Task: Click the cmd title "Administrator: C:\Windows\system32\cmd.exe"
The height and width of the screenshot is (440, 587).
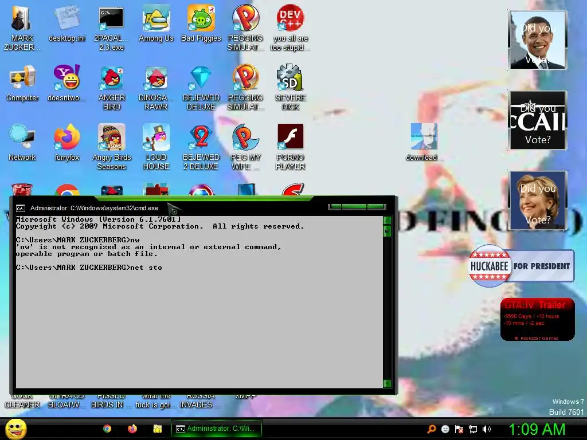Action: (95, 208)
